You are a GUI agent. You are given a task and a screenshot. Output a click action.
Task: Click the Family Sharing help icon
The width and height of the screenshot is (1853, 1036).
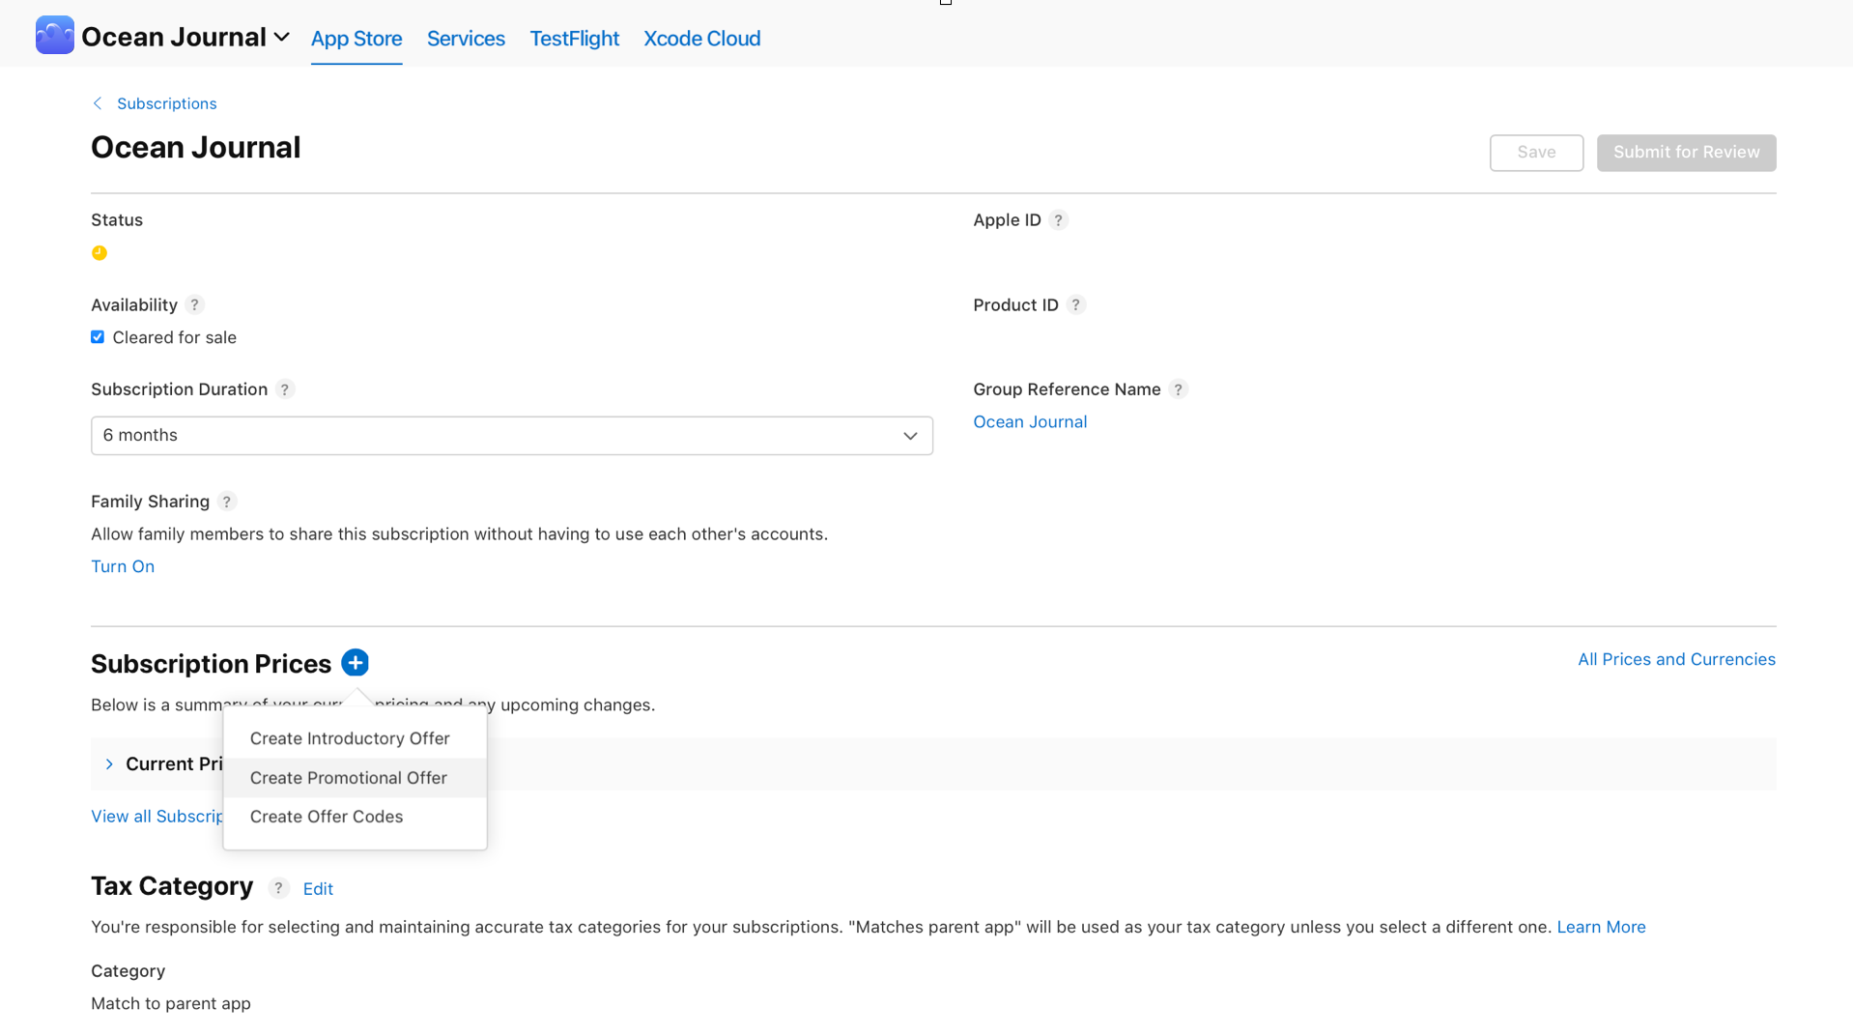[227, 502]
